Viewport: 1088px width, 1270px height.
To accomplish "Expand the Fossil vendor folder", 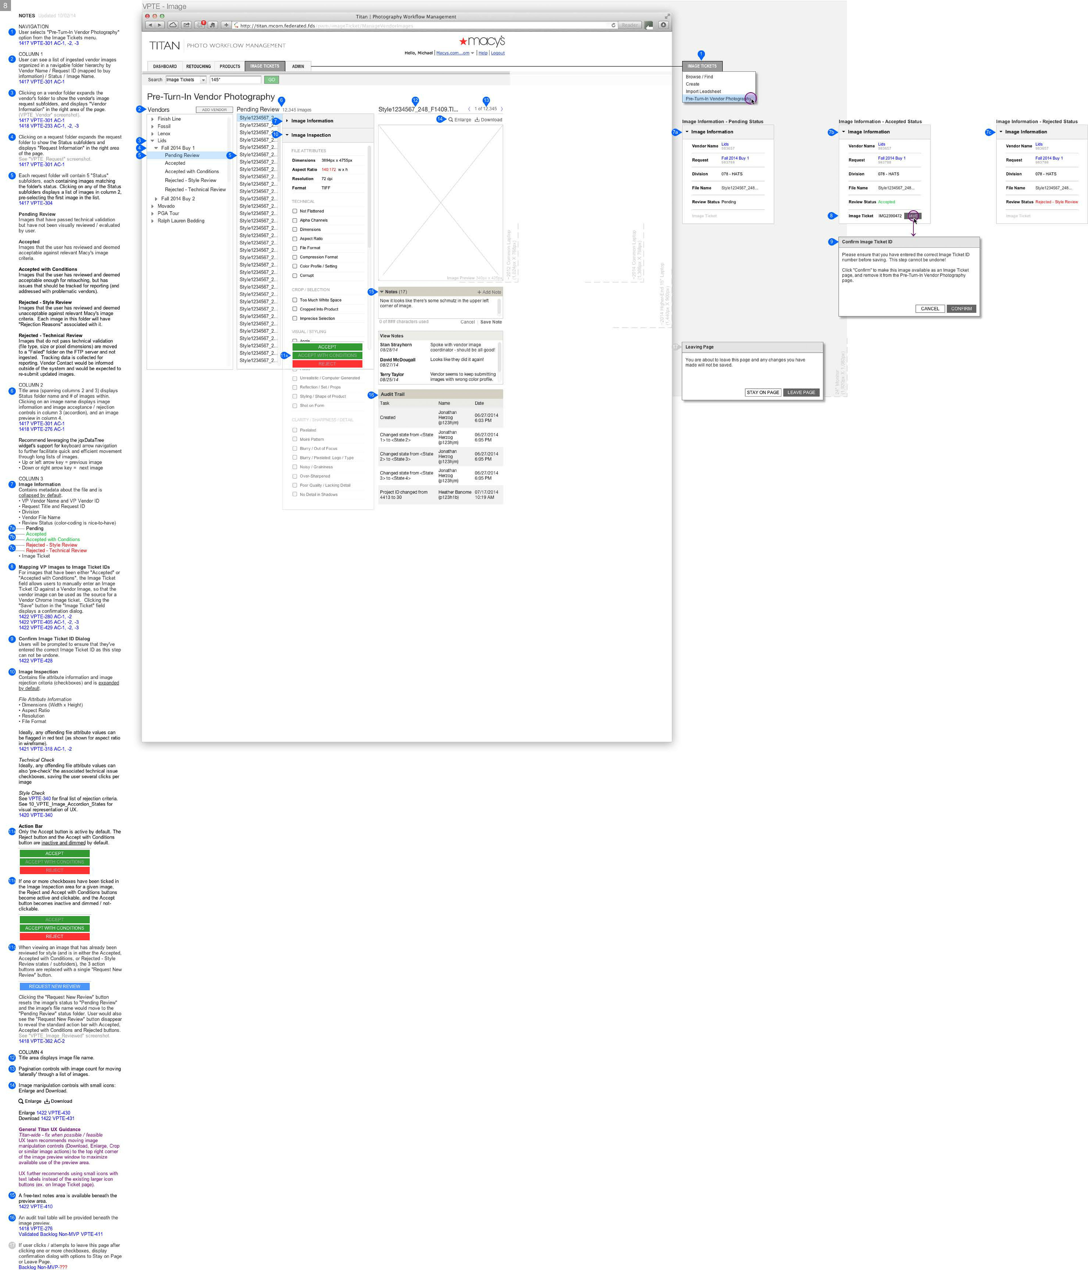I will pyautogui.click(x=153, y=126).
